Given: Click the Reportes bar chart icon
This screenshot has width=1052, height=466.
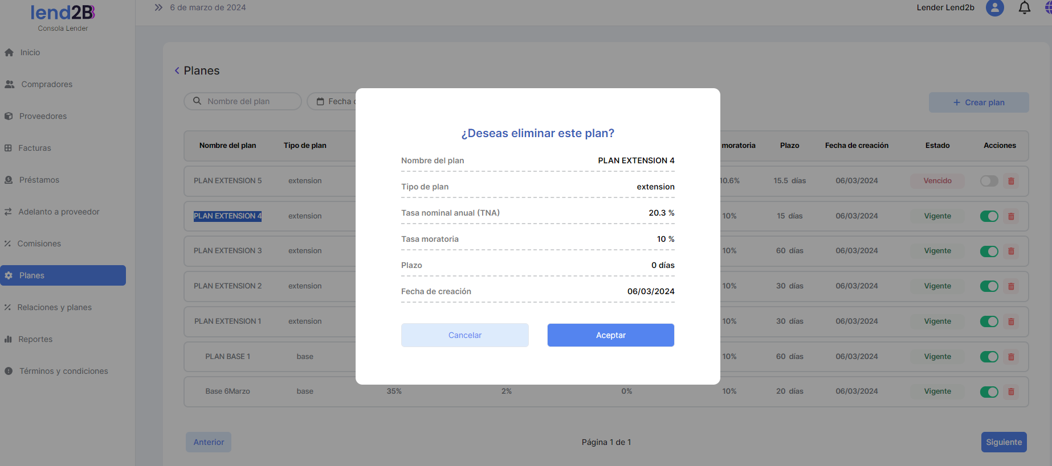Looking at the screenshot, I should (9, 339).
